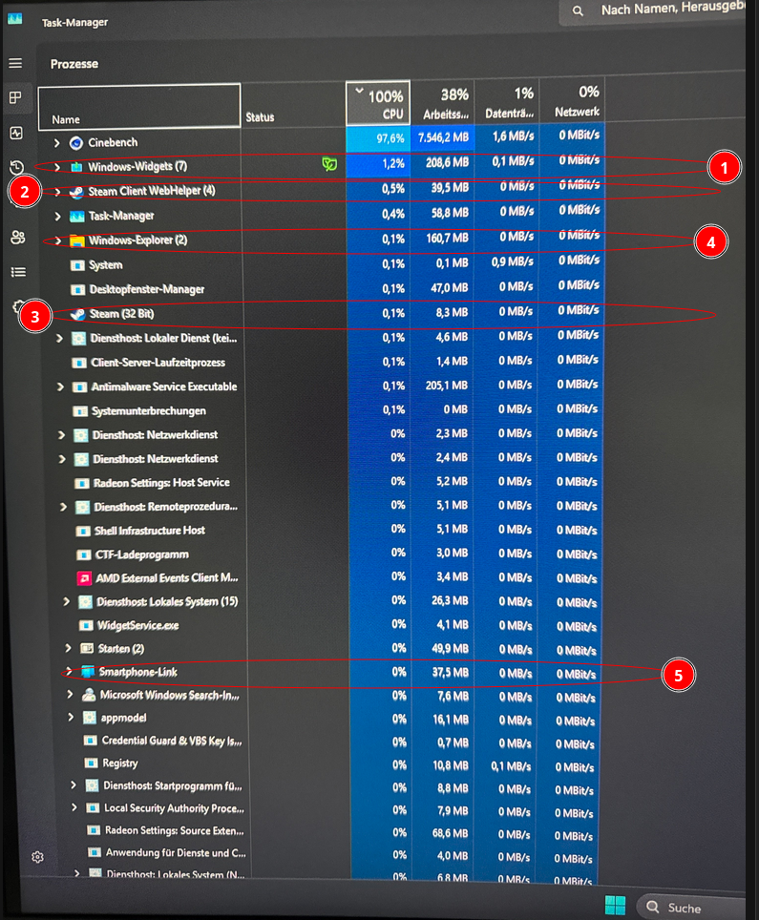Viewport: 759px width, 920px height.
Task: Expand the Windows-Explorer (2) group
Action: pyautogui.click(x=57, y=240)
